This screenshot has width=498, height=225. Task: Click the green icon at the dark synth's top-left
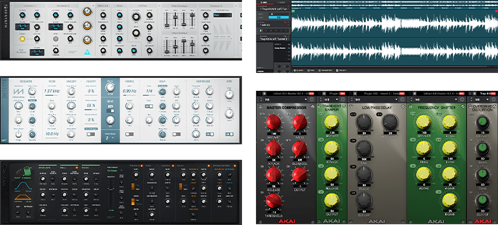point(27,171)
